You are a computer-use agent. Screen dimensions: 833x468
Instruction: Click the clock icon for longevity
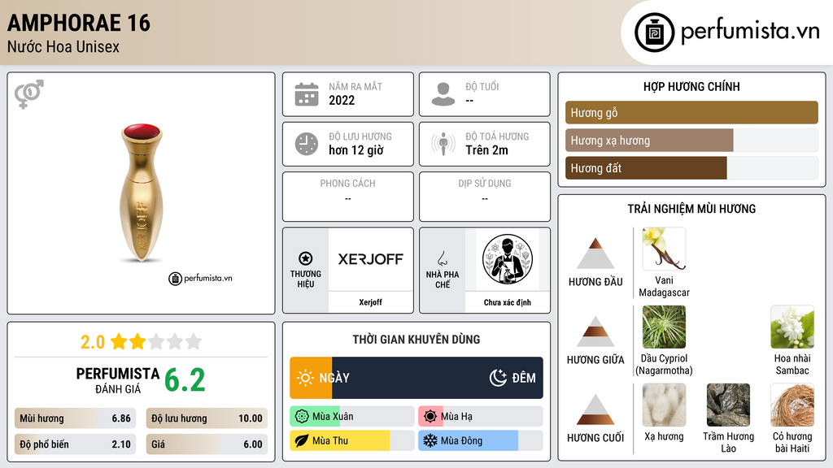click(x=307, y=144)
